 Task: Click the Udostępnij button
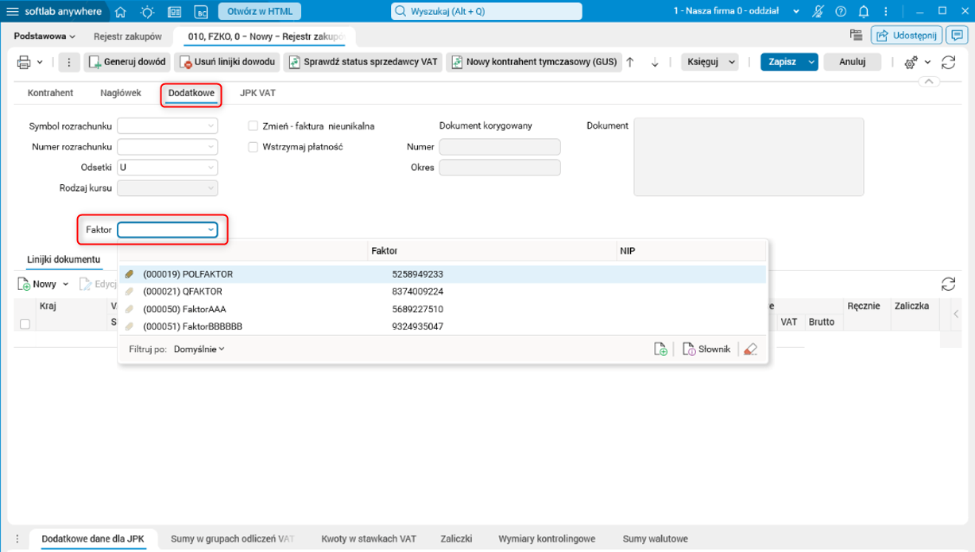click(907, 35)
